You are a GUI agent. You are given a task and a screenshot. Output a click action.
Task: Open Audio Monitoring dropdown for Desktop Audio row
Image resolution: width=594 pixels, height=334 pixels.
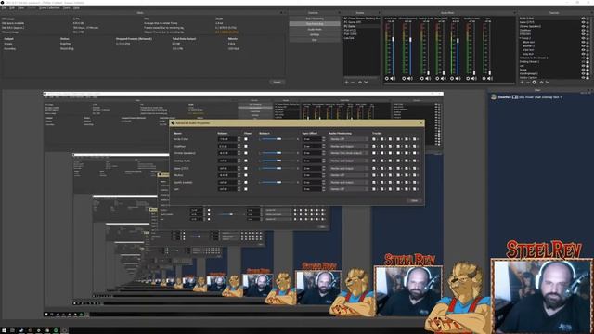349,161
